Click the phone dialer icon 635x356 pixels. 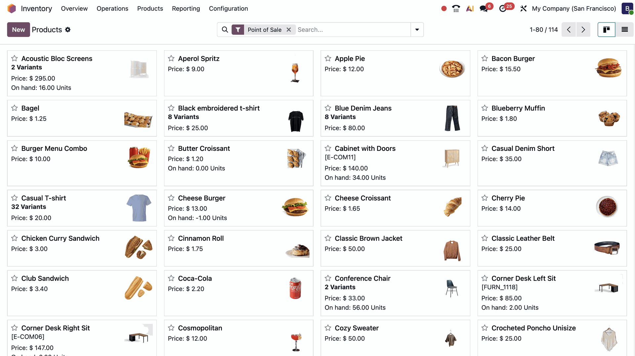pos(456,9)
